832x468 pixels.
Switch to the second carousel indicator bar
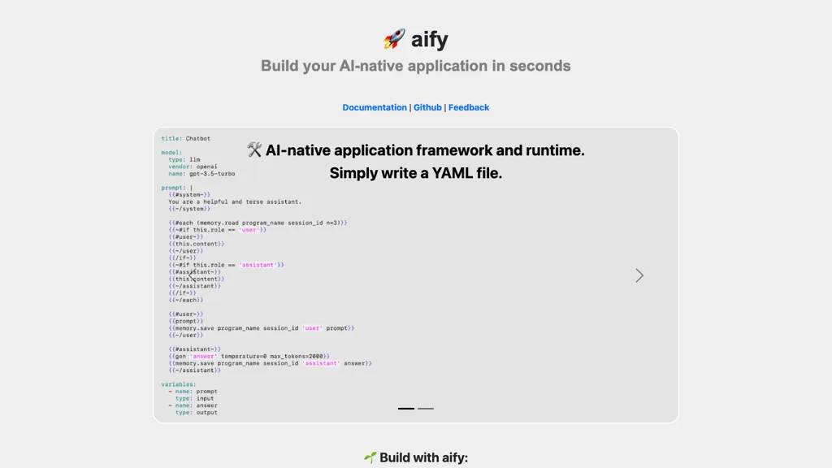(426, 408)
